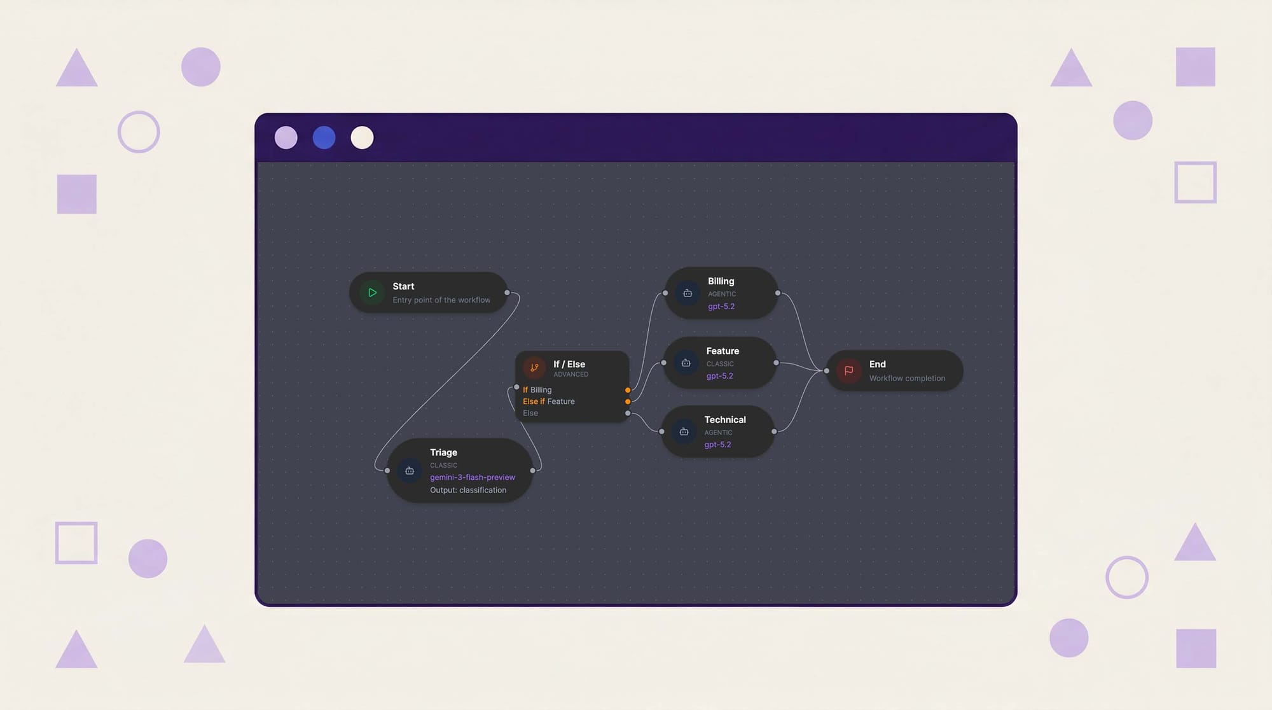Activate the If Billing condition row
The height and width of the screenshot is (710, 1272).
point(537,389)
